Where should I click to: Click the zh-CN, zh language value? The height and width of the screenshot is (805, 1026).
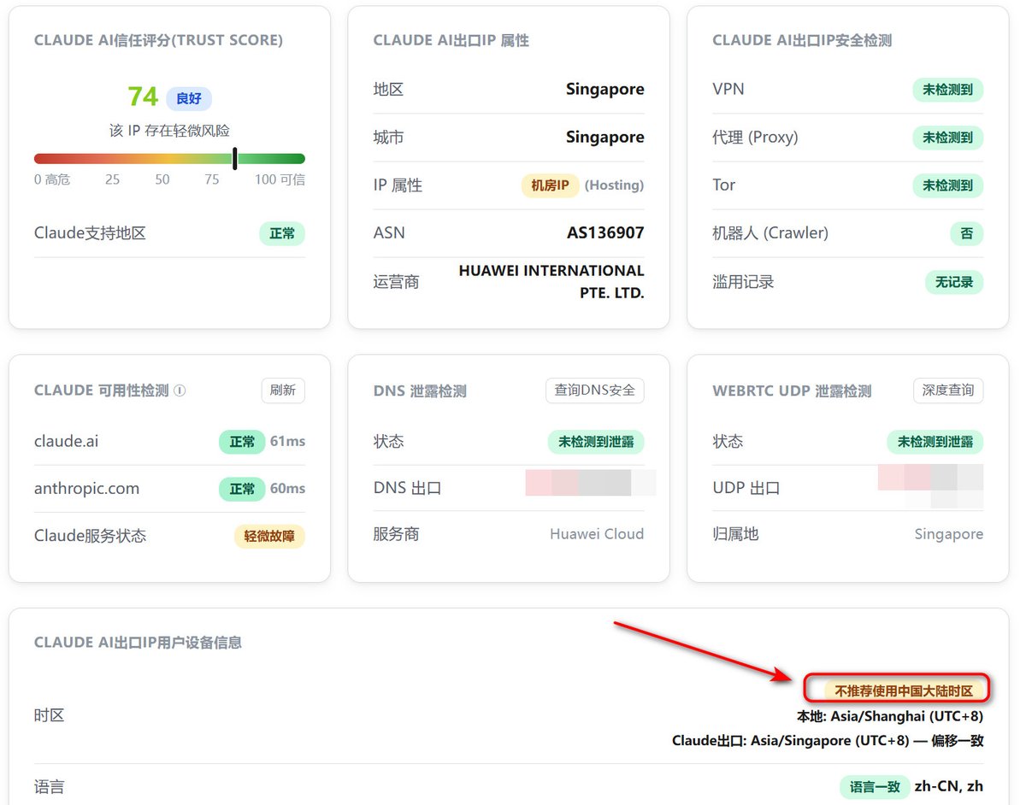[949, 787]
